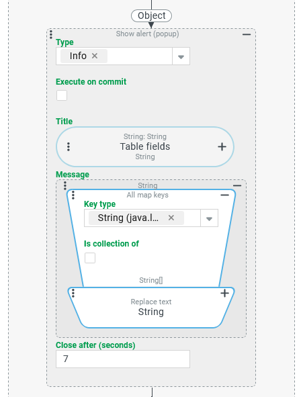The width and height of the screenshot is (303, 397).
Task: Clear the String (java.l... key type tag
Action: [x=171, y=218]
